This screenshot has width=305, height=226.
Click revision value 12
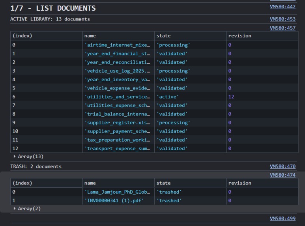(231, 97)
